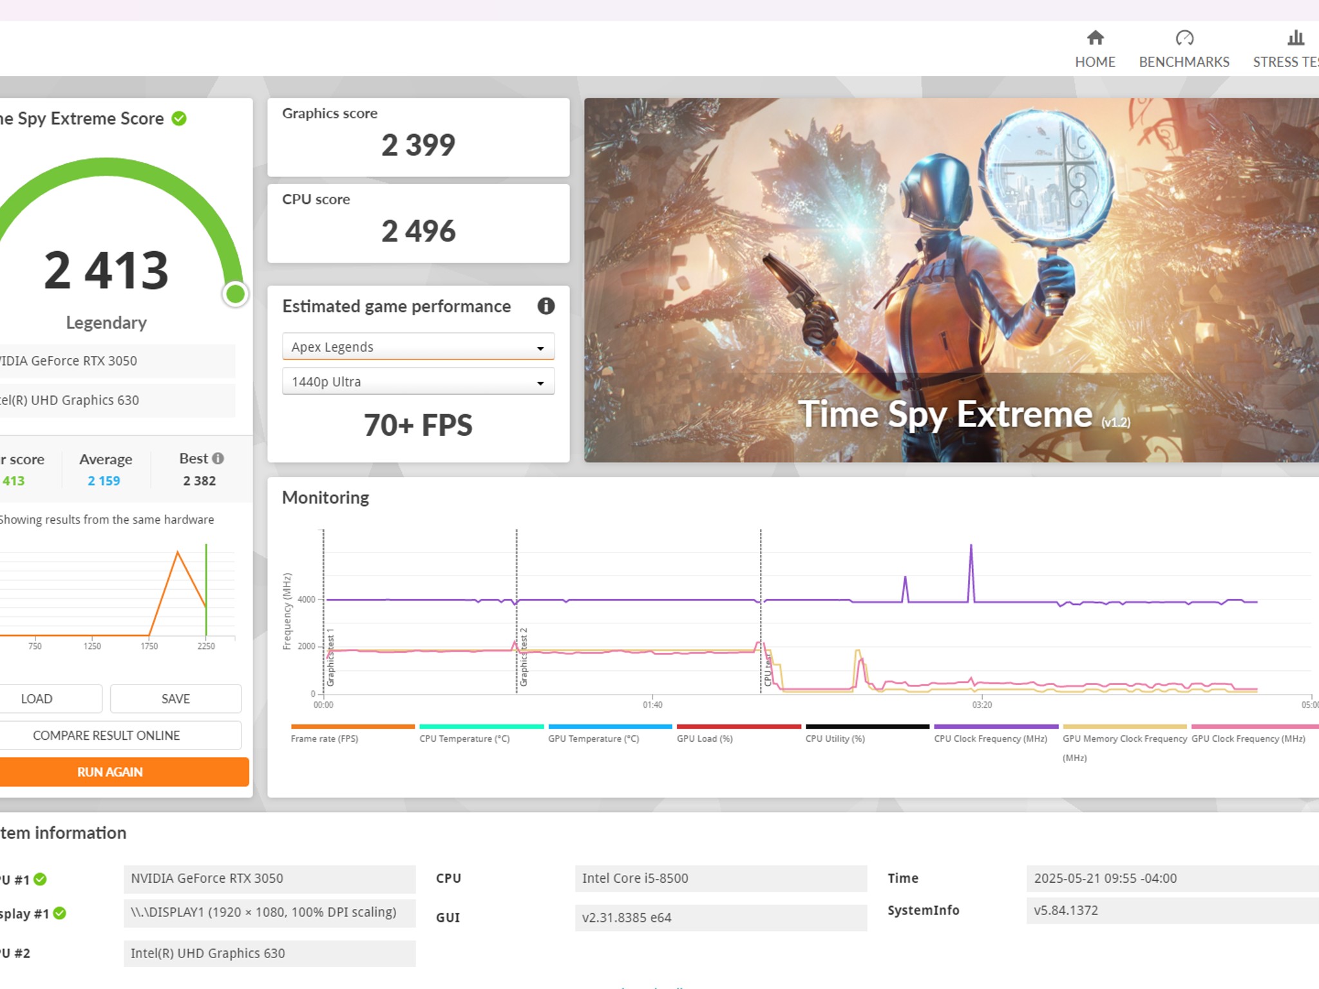Click green checkmark beside Spy Extreme Score
Image resolution: width=1319 pixels, height=989 pixels.
(x=179, y=118)
